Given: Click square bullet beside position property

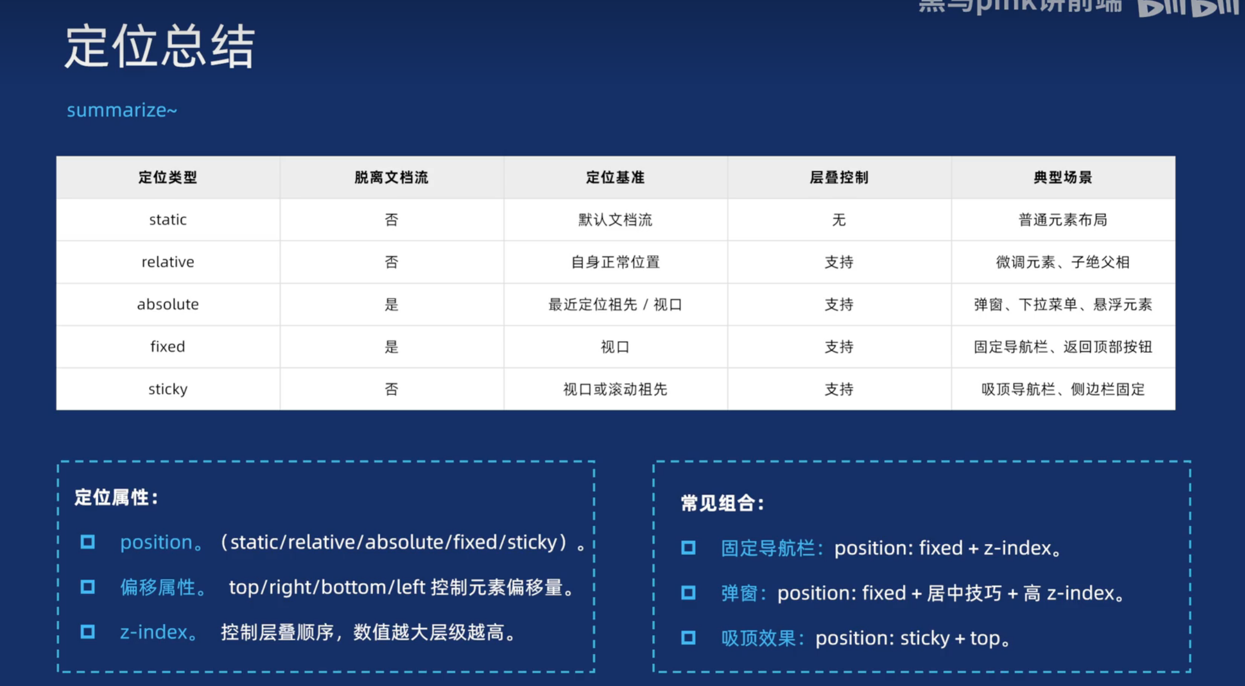Looking at the screenshot, I should click(x=88, y=542).
